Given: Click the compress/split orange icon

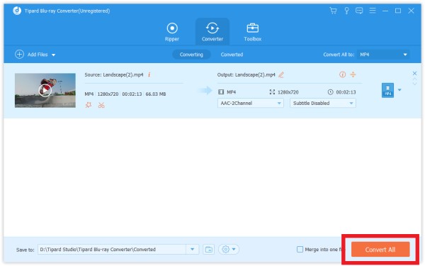Looking at the screenshot, I should click(x=353, y=74).
